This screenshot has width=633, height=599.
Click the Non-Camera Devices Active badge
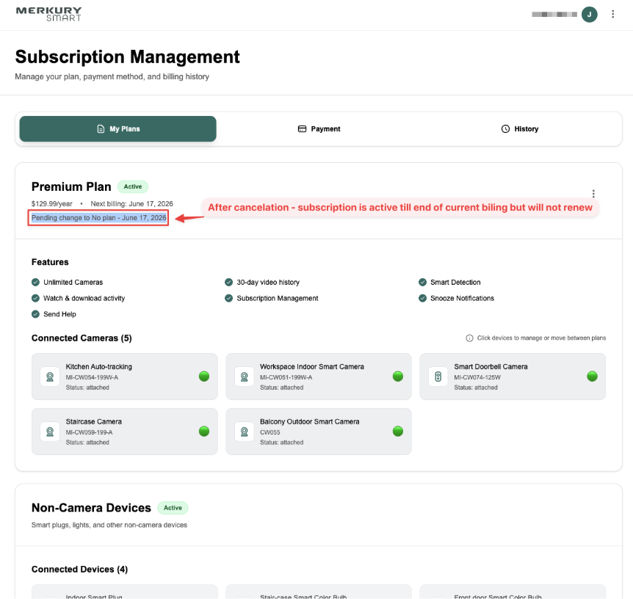coord(173,508)
